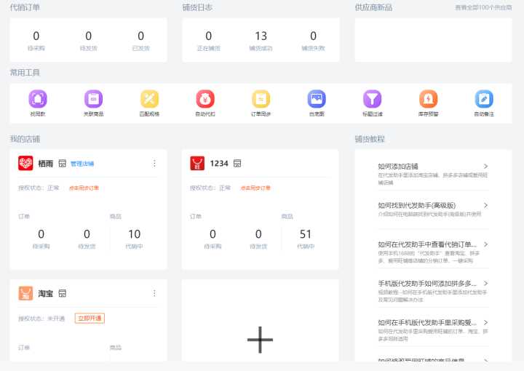524x371 pixels.
Task: Expand tutorial 如何添加店铺 chevron
Action: pos(486,167)
